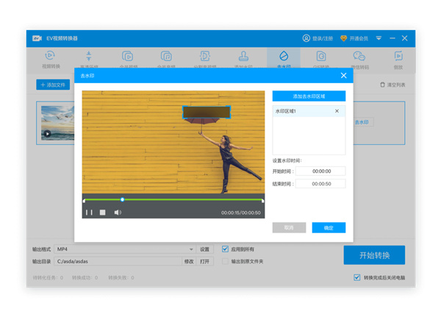Open the 视频转换 video convert tool
The width and height of the screenshot is (441, 317).
coord(49,57)
